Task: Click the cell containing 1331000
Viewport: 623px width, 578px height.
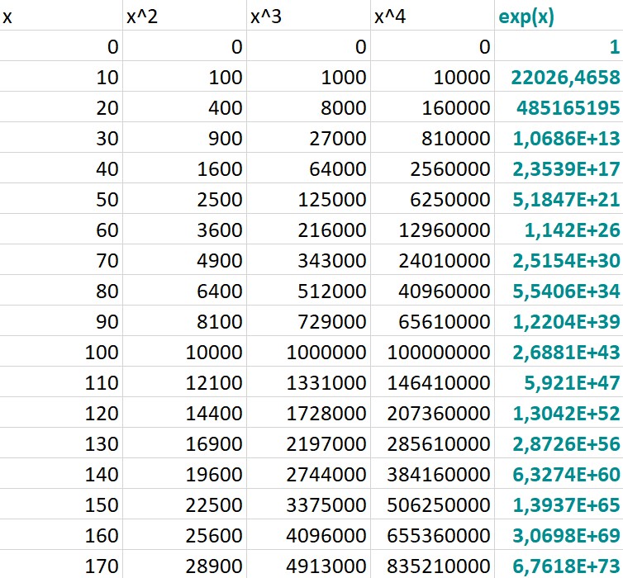Action: pyautogui.click(x=309, y=382)
